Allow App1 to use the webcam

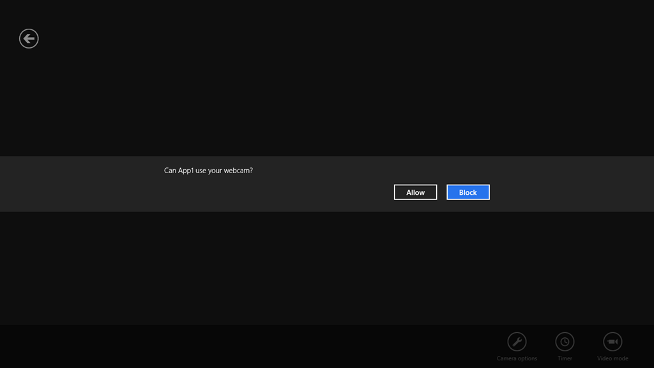coord(415,192)
